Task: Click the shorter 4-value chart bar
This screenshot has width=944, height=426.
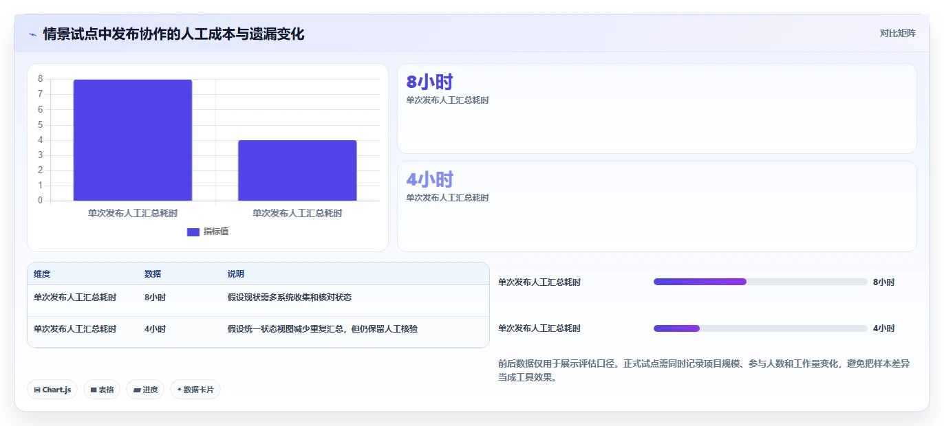Action: coord(297,170)
